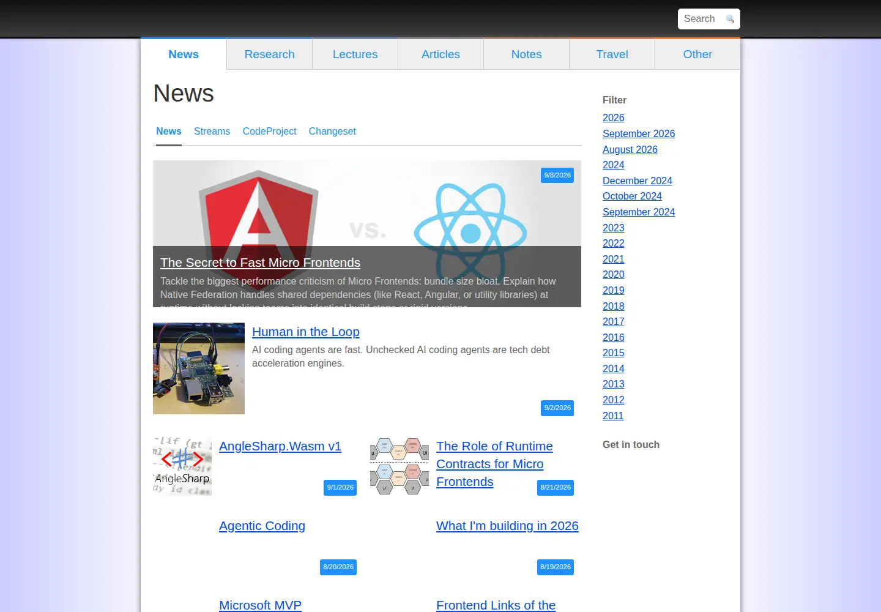
Task: Open 'The Secret to Fast Micro Frontends' article
Action: coord(260,263)
